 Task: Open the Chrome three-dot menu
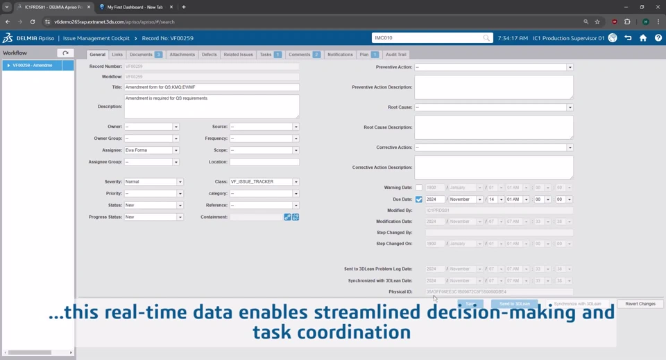tap(658, 21)
